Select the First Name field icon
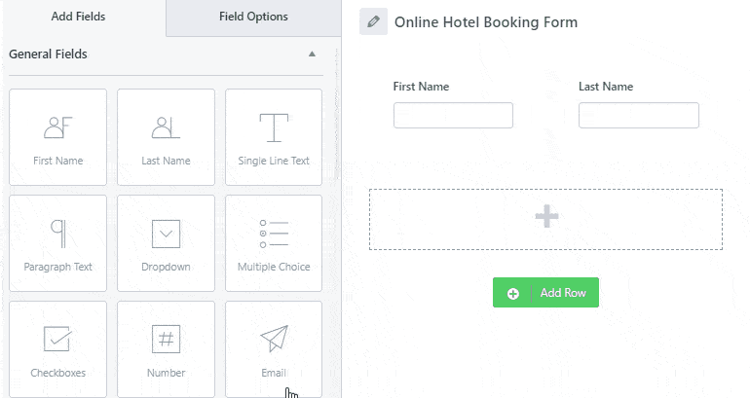 click(57, 127)
